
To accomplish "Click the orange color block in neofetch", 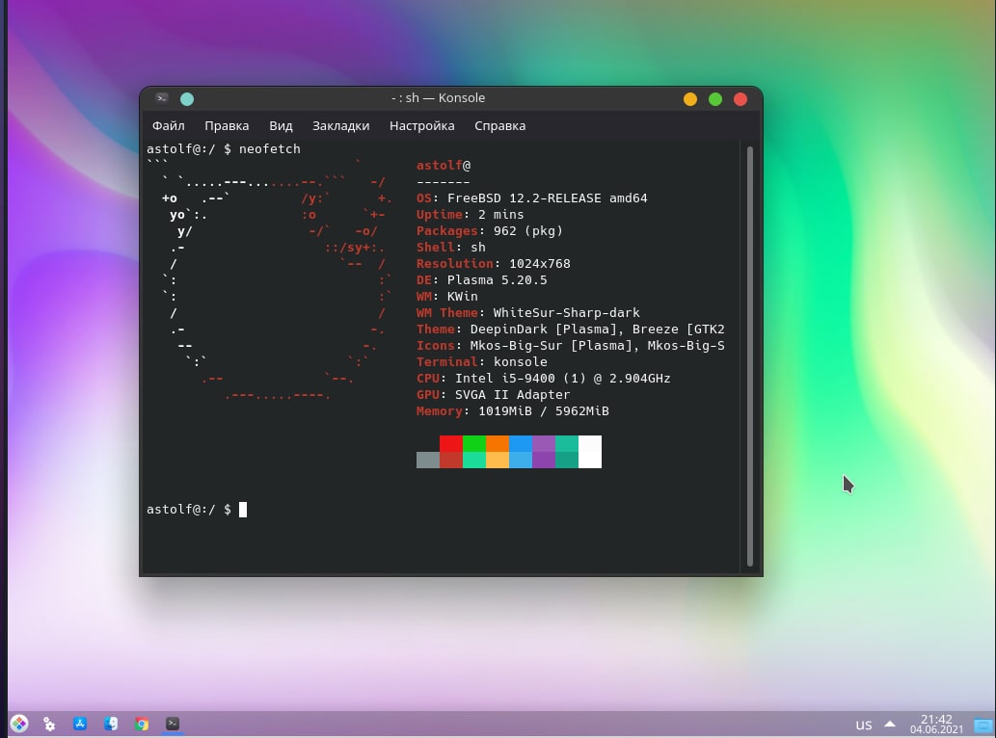I will pos(498,443).
